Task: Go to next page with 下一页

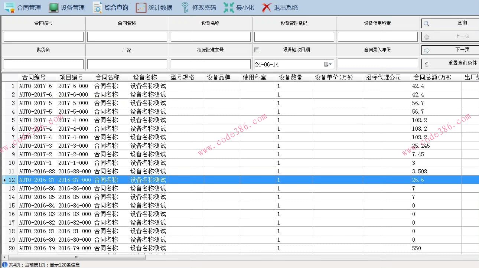Action: pos(450,50)
